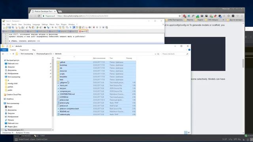Click the phalcon.php file icon

click(x=58, y=103)
